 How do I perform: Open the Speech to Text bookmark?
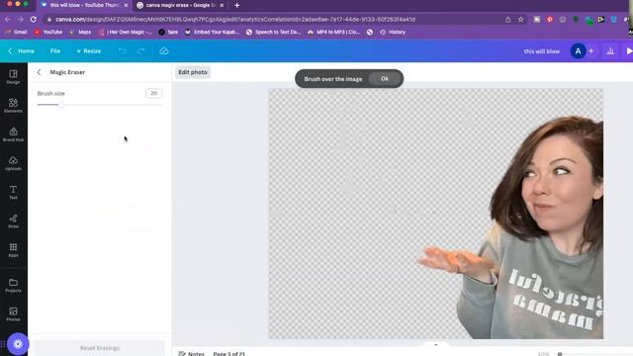[x=274, y=32]
